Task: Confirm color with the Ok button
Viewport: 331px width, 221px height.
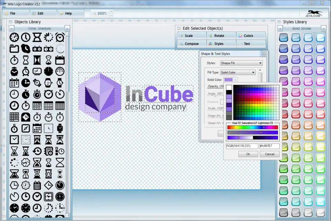Action: pyautogui.click(x=248, y=154)
